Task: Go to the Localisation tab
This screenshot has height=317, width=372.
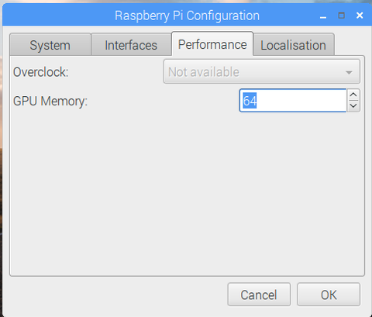Action: (294, 45)
